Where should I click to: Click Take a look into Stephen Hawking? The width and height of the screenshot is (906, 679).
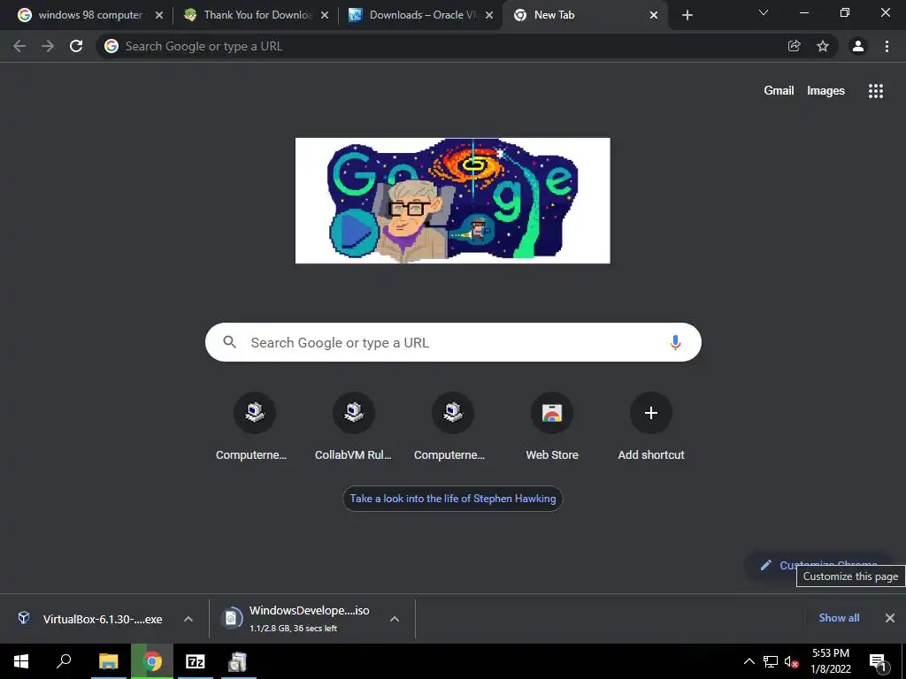click(x=452, y=499)
